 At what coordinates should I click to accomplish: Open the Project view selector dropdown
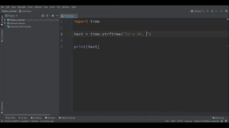pos(11,16)
